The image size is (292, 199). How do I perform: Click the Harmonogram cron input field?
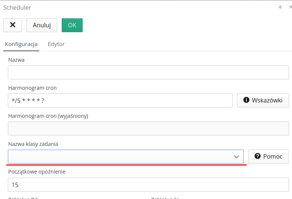click(x=120, y=101)
